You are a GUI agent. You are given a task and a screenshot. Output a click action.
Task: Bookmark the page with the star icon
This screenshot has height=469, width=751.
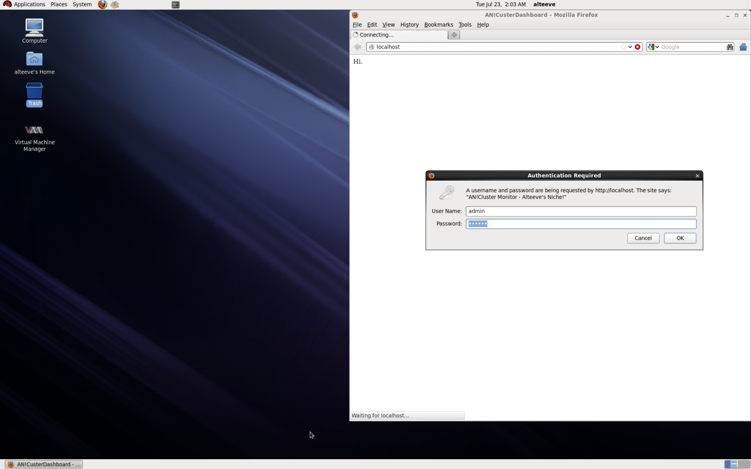tap(623, 47)
